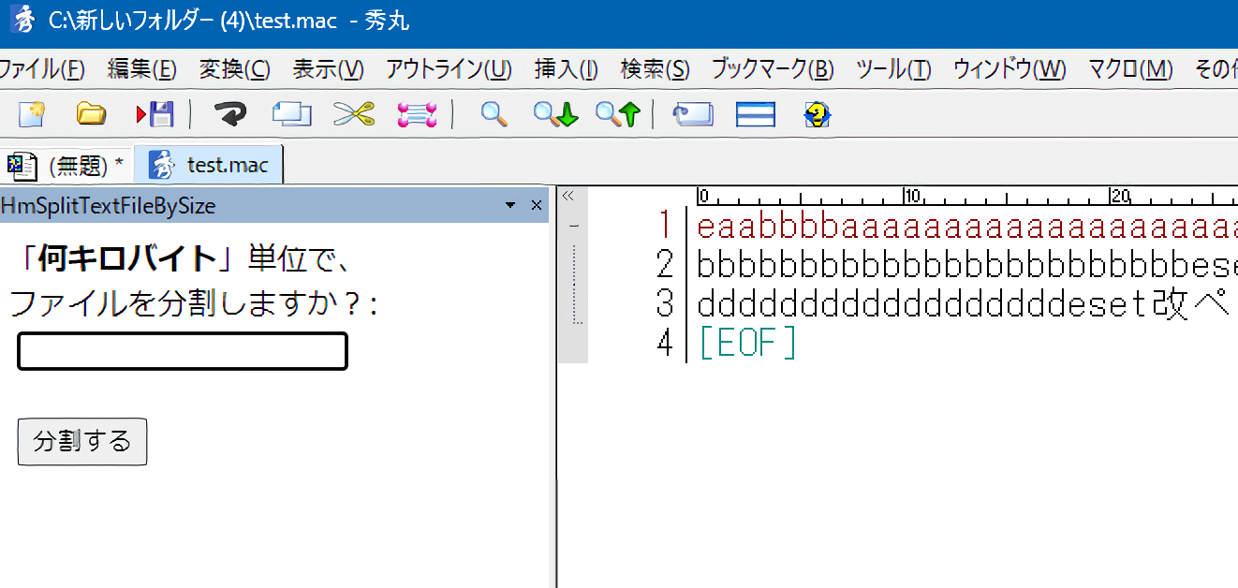This screenshot has height=588, width=1238.
Task: Click the Copy toolbar icon
Action: (x=292, y=114)
